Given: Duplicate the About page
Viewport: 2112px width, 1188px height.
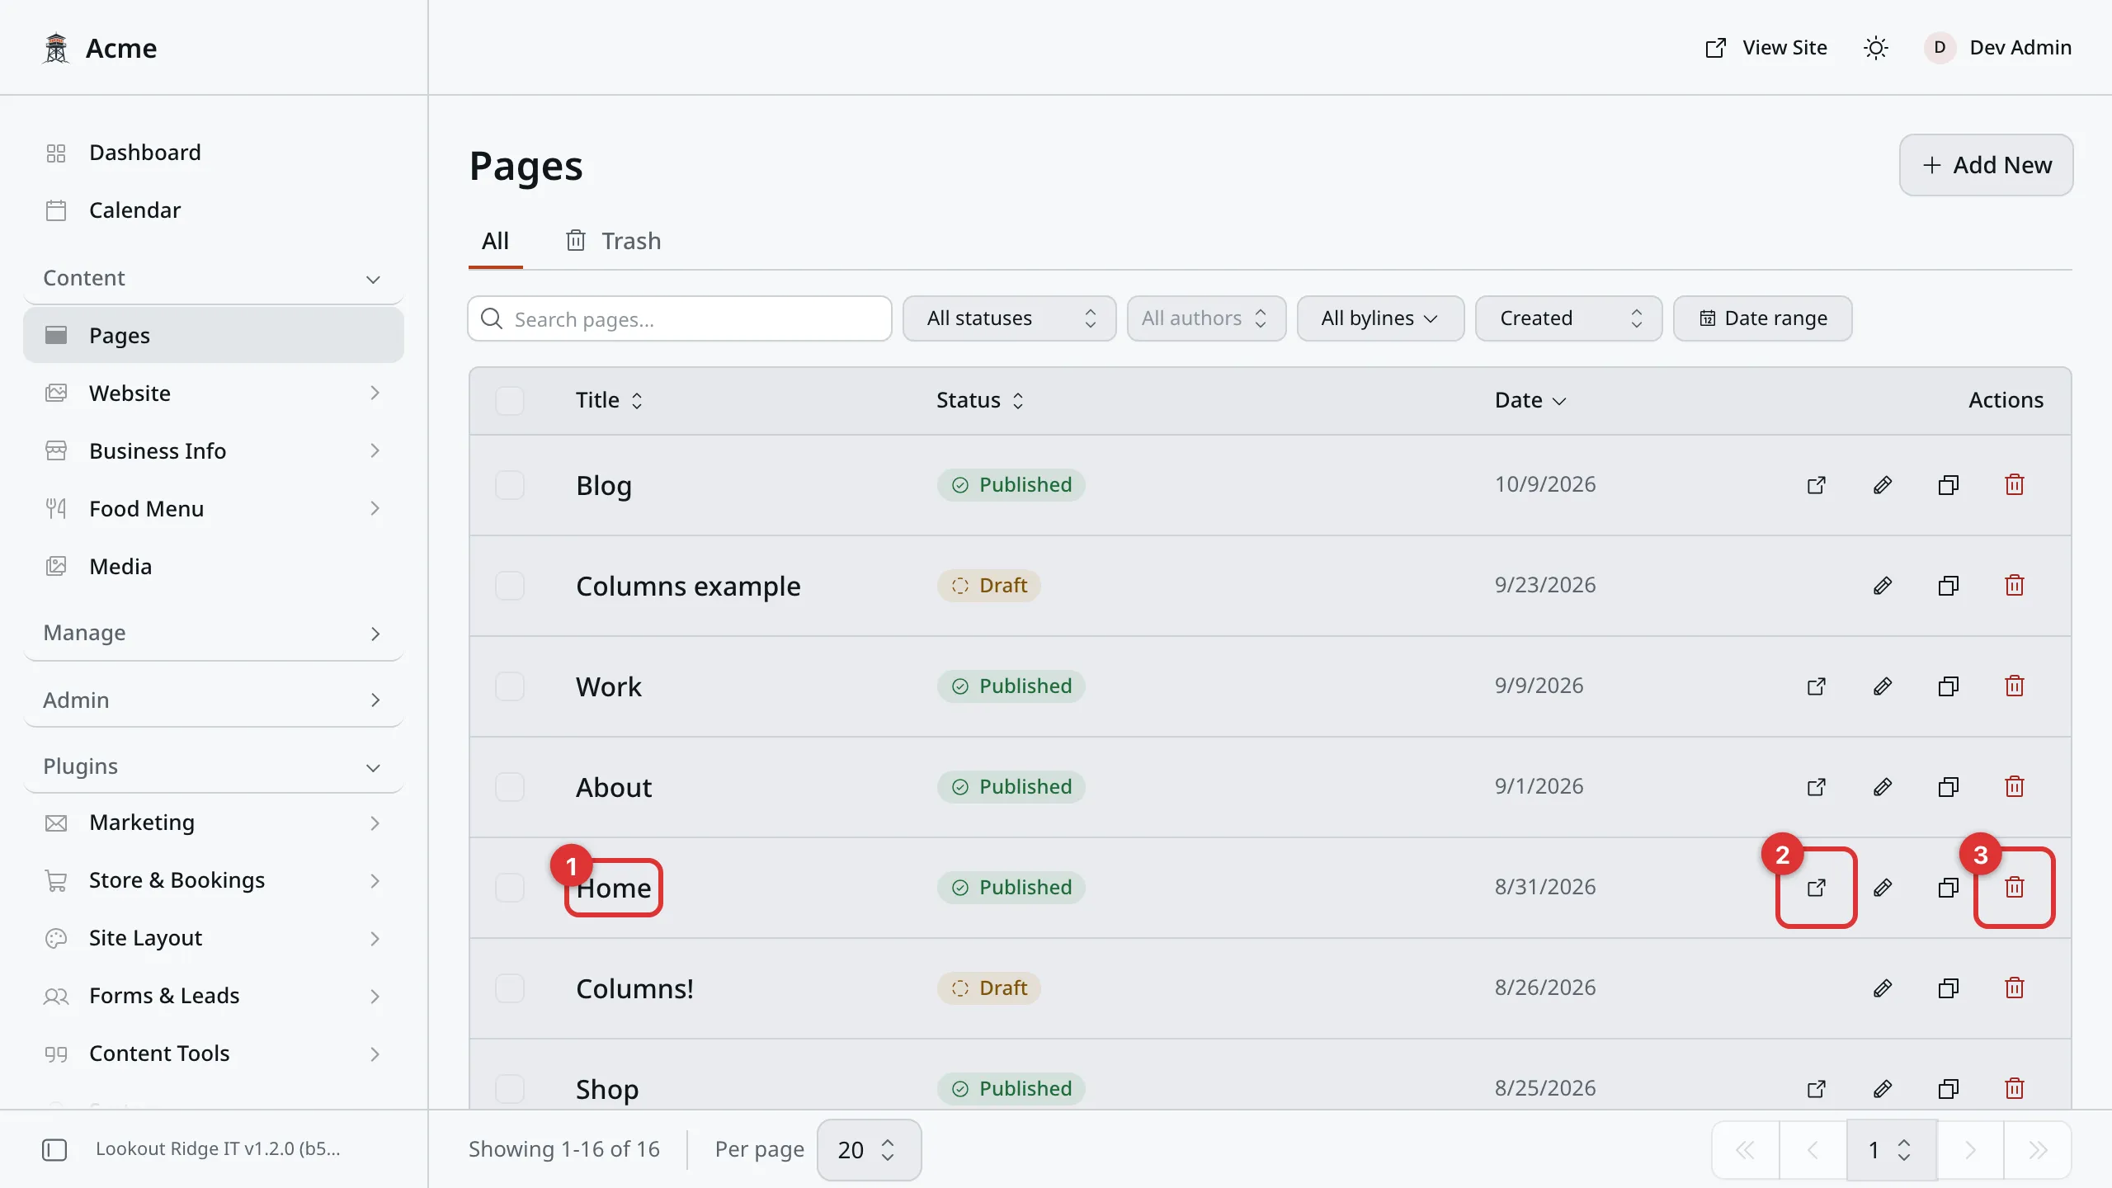Looking at the screenshot, I should click(1949, 787).
